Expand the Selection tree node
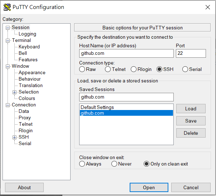Image resolution: width=216 pixels, height=196 pixels. pos(14,92)
